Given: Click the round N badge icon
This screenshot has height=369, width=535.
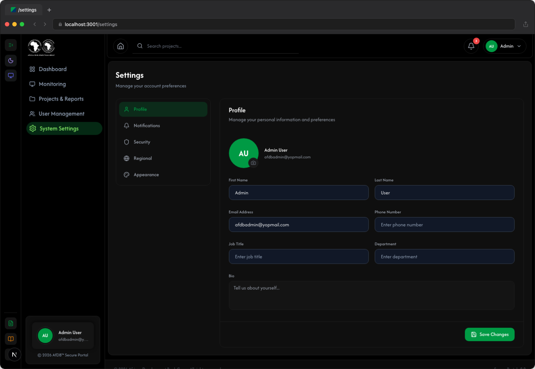Looking at the screenshot, I should click(x=14, y=354).
